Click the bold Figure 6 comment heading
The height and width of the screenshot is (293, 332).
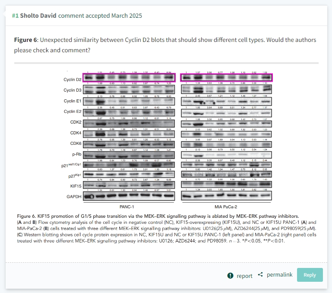[25, 40]
